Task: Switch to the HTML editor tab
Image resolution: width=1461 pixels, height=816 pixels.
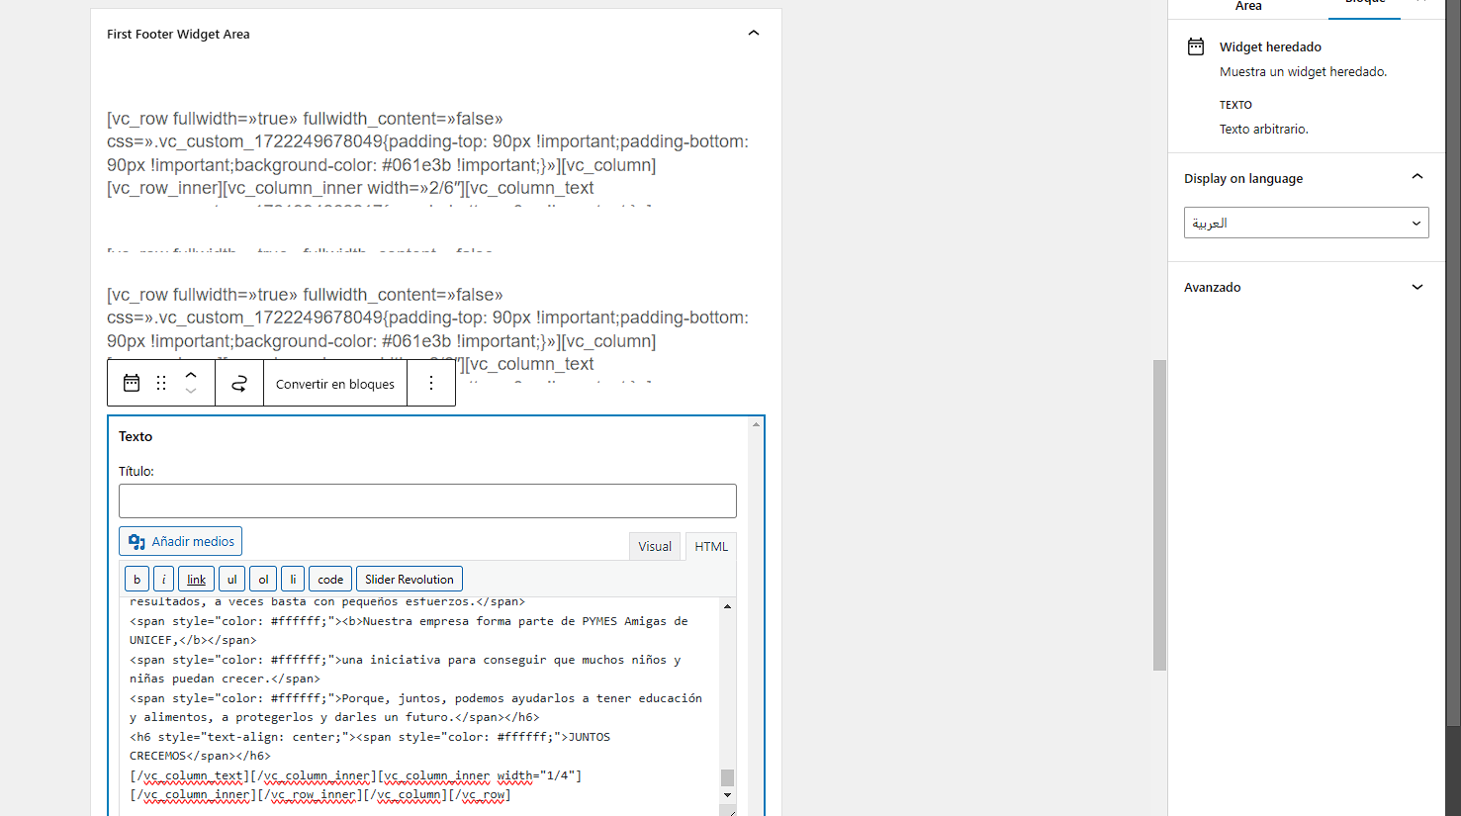Action: [x=711, y=546]
